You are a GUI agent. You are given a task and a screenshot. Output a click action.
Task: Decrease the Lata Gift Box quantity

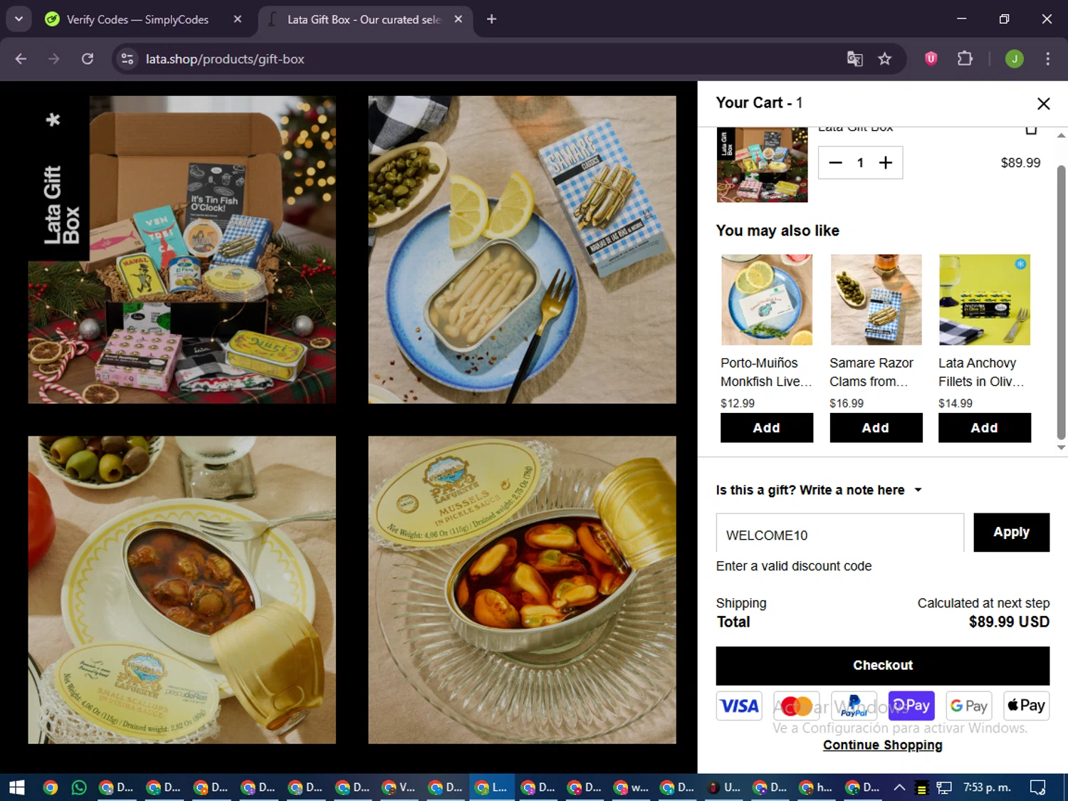coord(836,163)
